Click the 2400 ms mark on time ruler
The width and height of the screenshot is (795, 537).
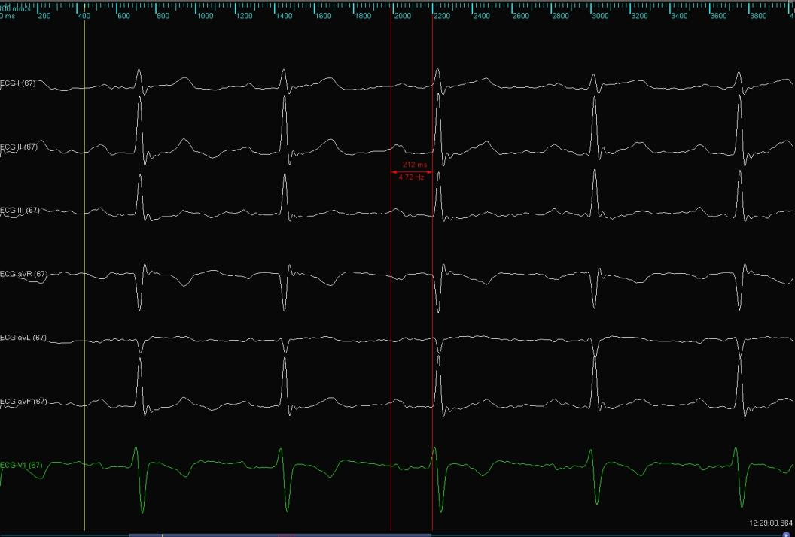481,16
